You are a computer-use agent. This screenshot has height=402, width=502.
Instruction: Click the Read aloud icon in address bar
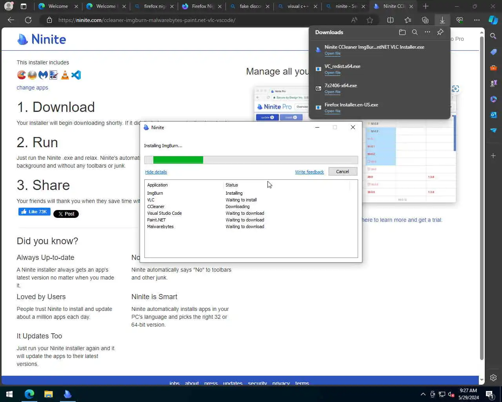click(x=354, y=20)
